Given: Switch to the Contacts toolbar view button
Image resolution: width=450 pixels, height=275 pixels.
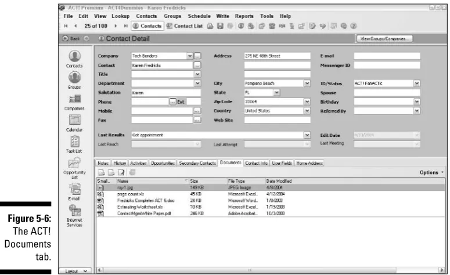Looking at the screenshot, I should pos(147,26).
